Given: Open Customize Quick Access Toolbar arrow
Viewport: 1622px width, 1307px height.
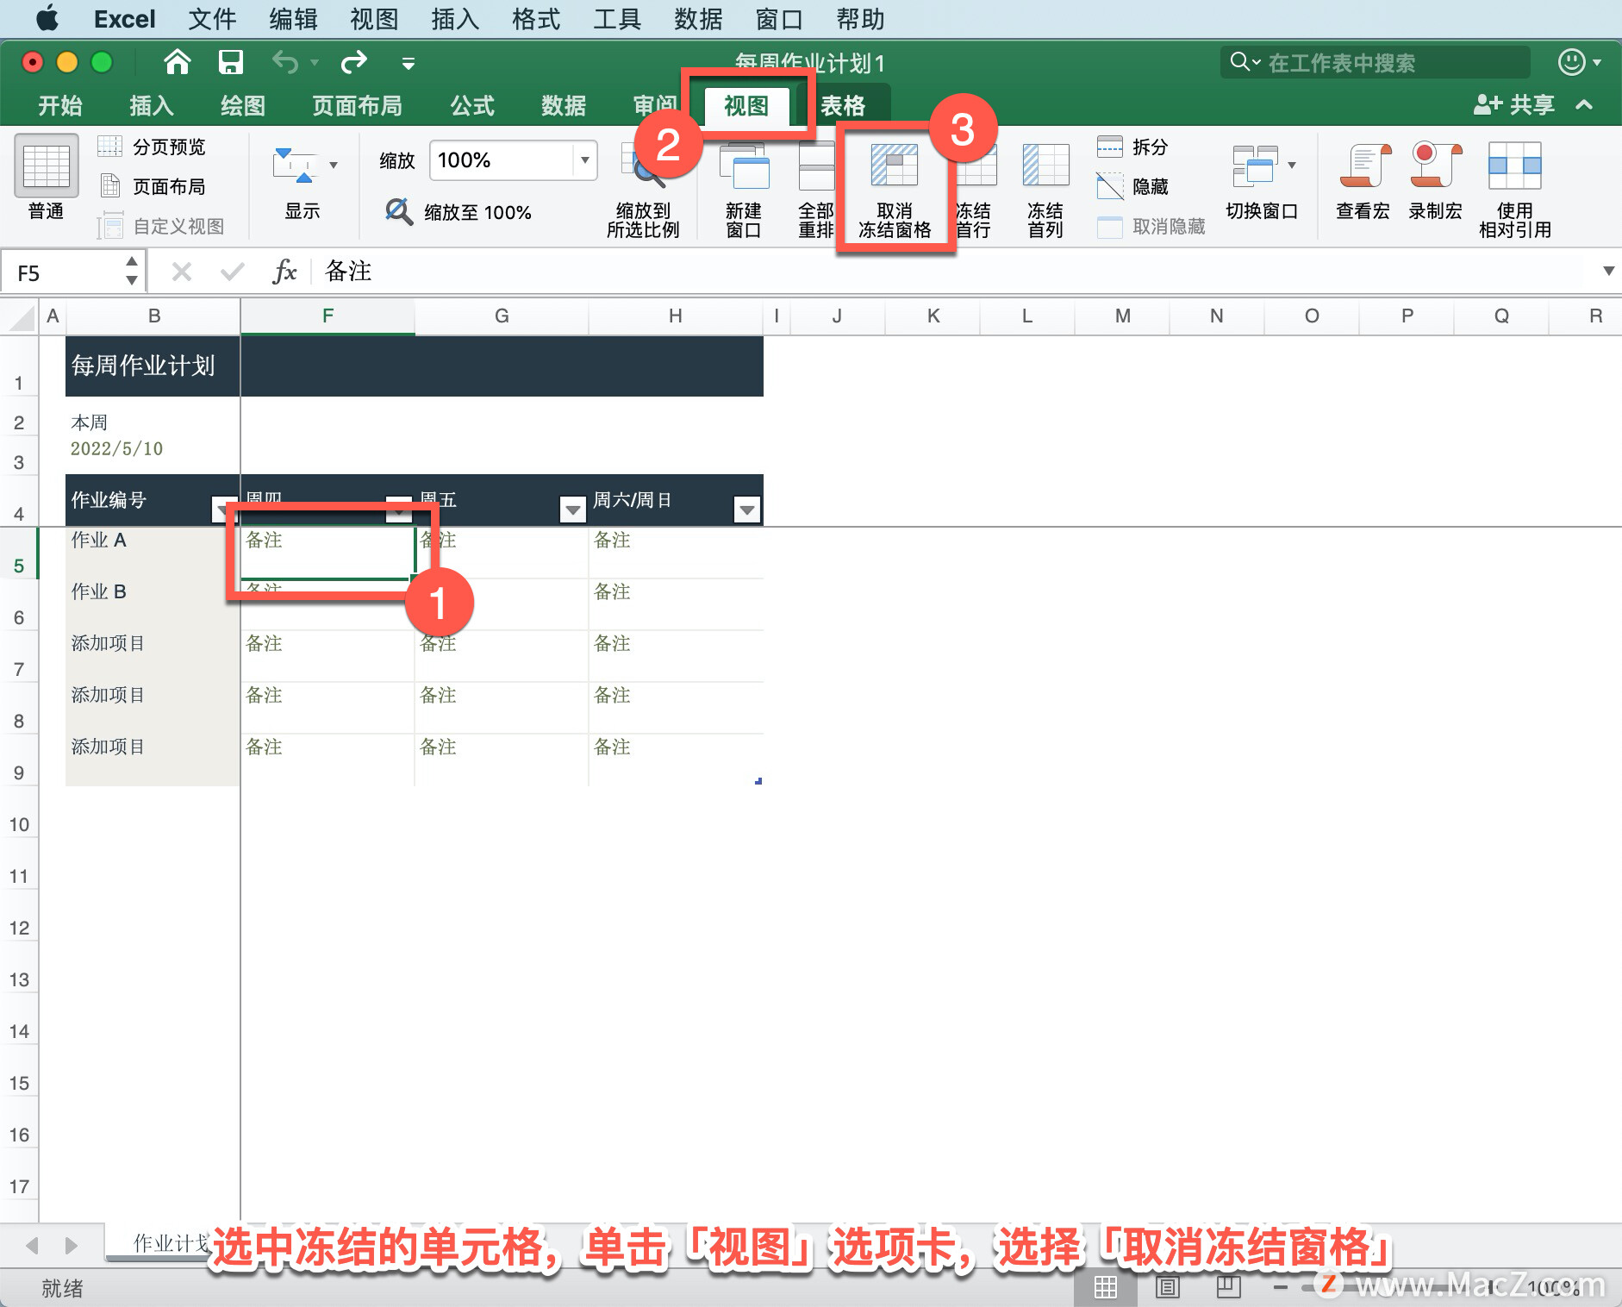Looking at the screenshot, I should (409, 63).
